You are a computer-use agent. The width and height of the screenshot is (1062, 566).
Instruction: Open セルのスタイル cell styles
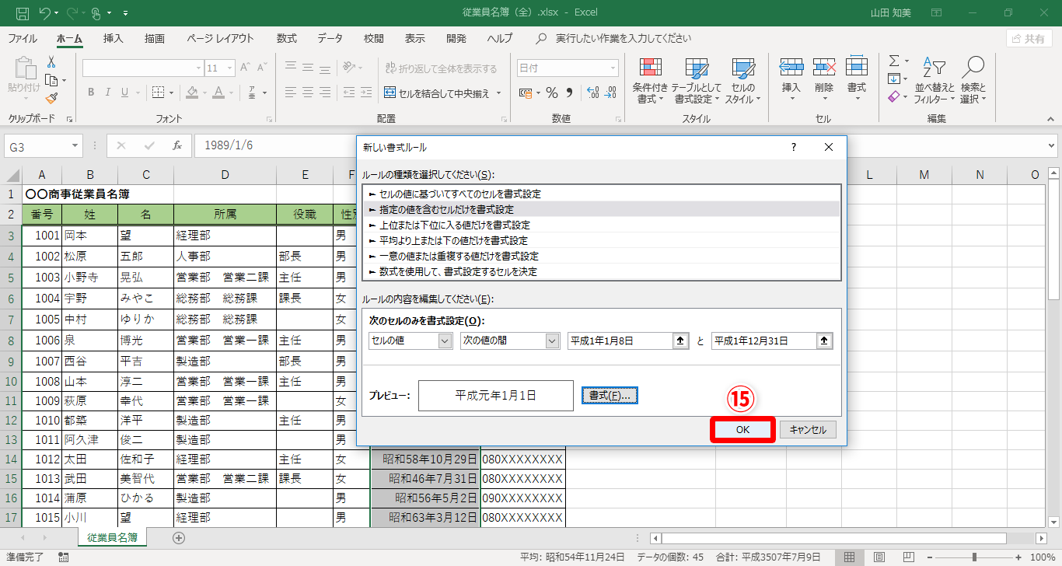pos(743,80)
